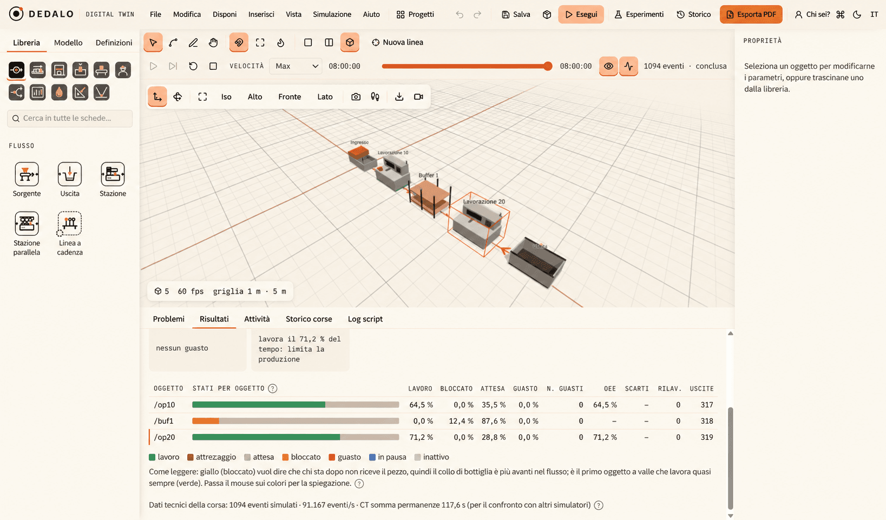Click the footsteps walk-mode icon

pyautogui.click(x=375, y=97)
